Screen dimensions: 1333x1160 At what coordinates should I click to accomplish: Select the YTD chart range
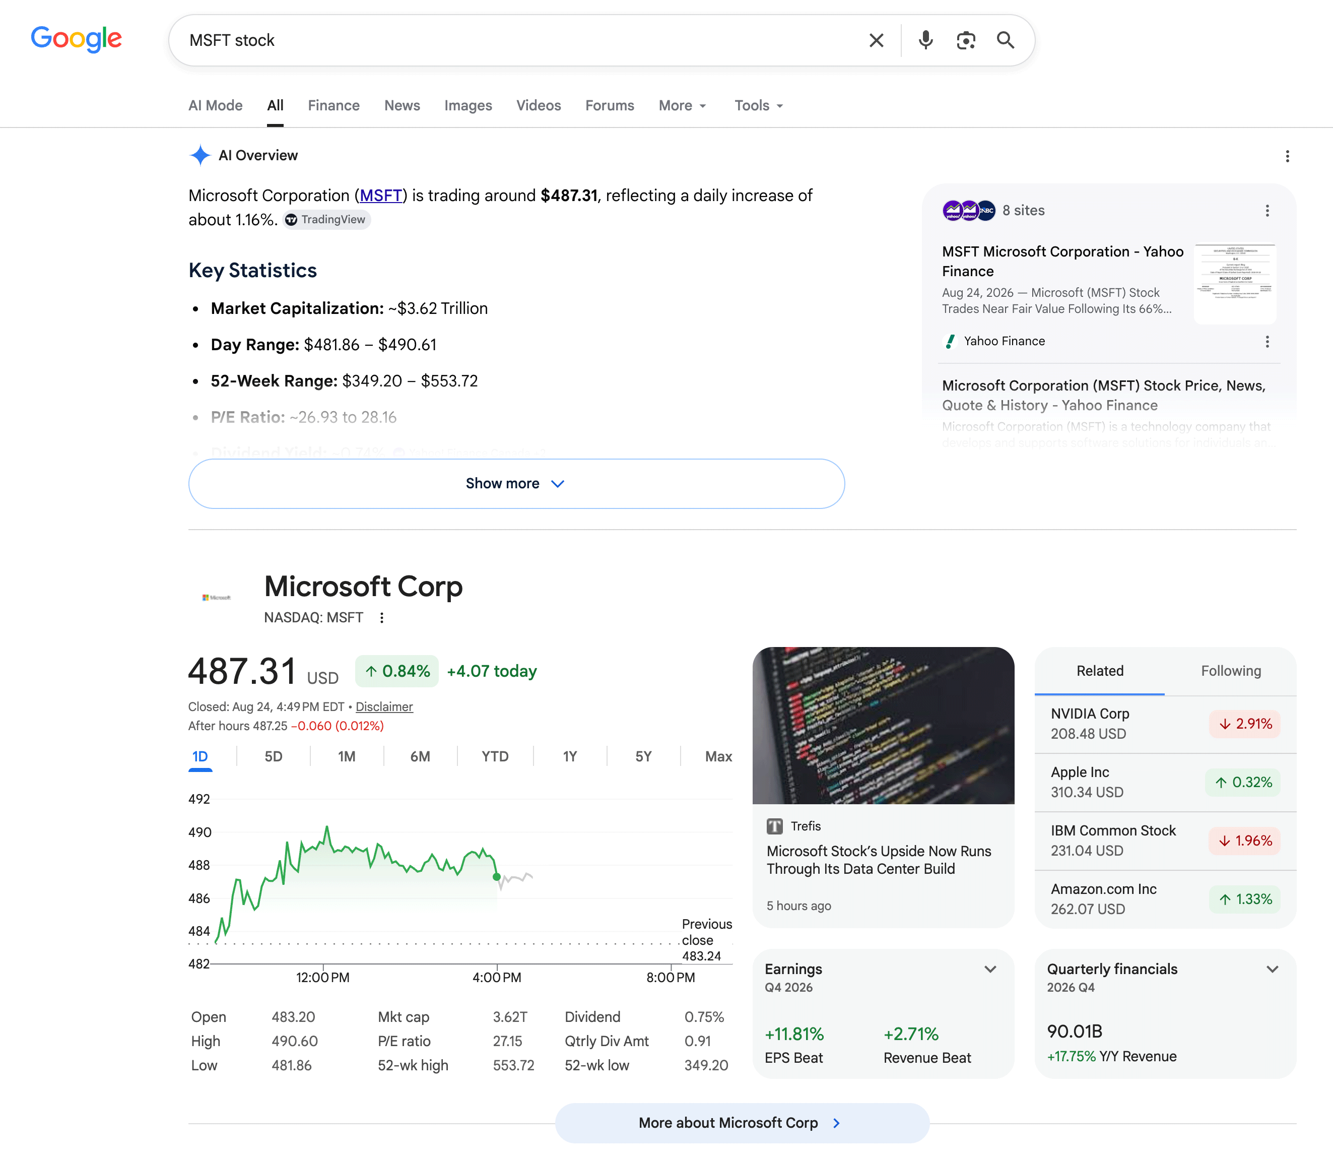(x=495, y=757)
